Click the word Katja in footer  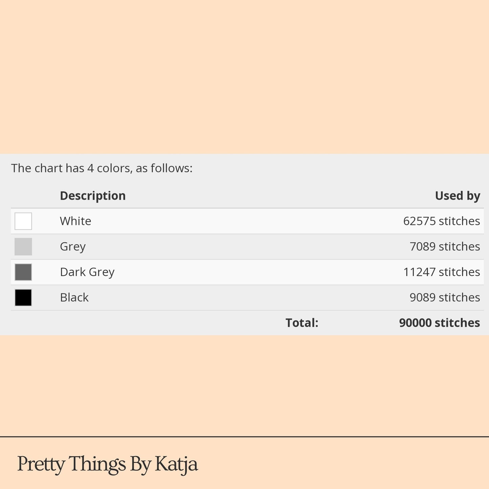tap(176, 464)
